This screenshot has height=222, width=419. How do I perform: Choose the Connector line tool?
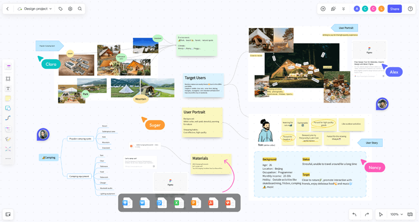coord(8,118)
